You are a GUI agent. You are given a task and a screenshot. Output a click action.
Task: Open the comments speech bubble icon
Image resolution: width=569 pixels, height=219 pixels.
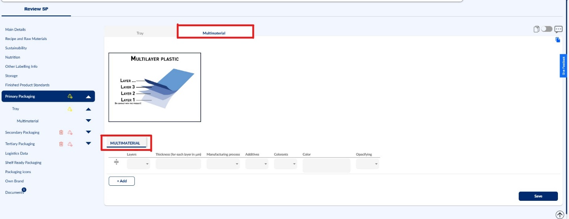pyautogui.click(x=559, y=29)
